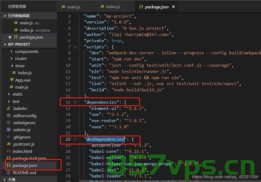Open the .eslintrc.js file
This screenshot has height=182, width=261.
pos(22,130)
